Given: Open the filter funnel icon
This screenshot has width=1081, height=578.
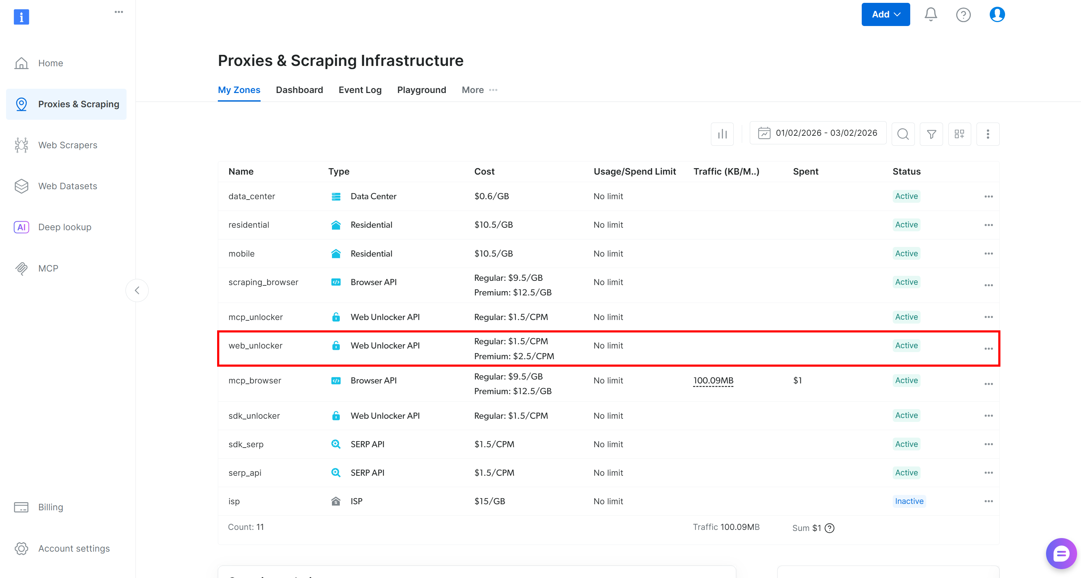Looking at the screenshot, I should pyautogui.click(x=931, y=134).
